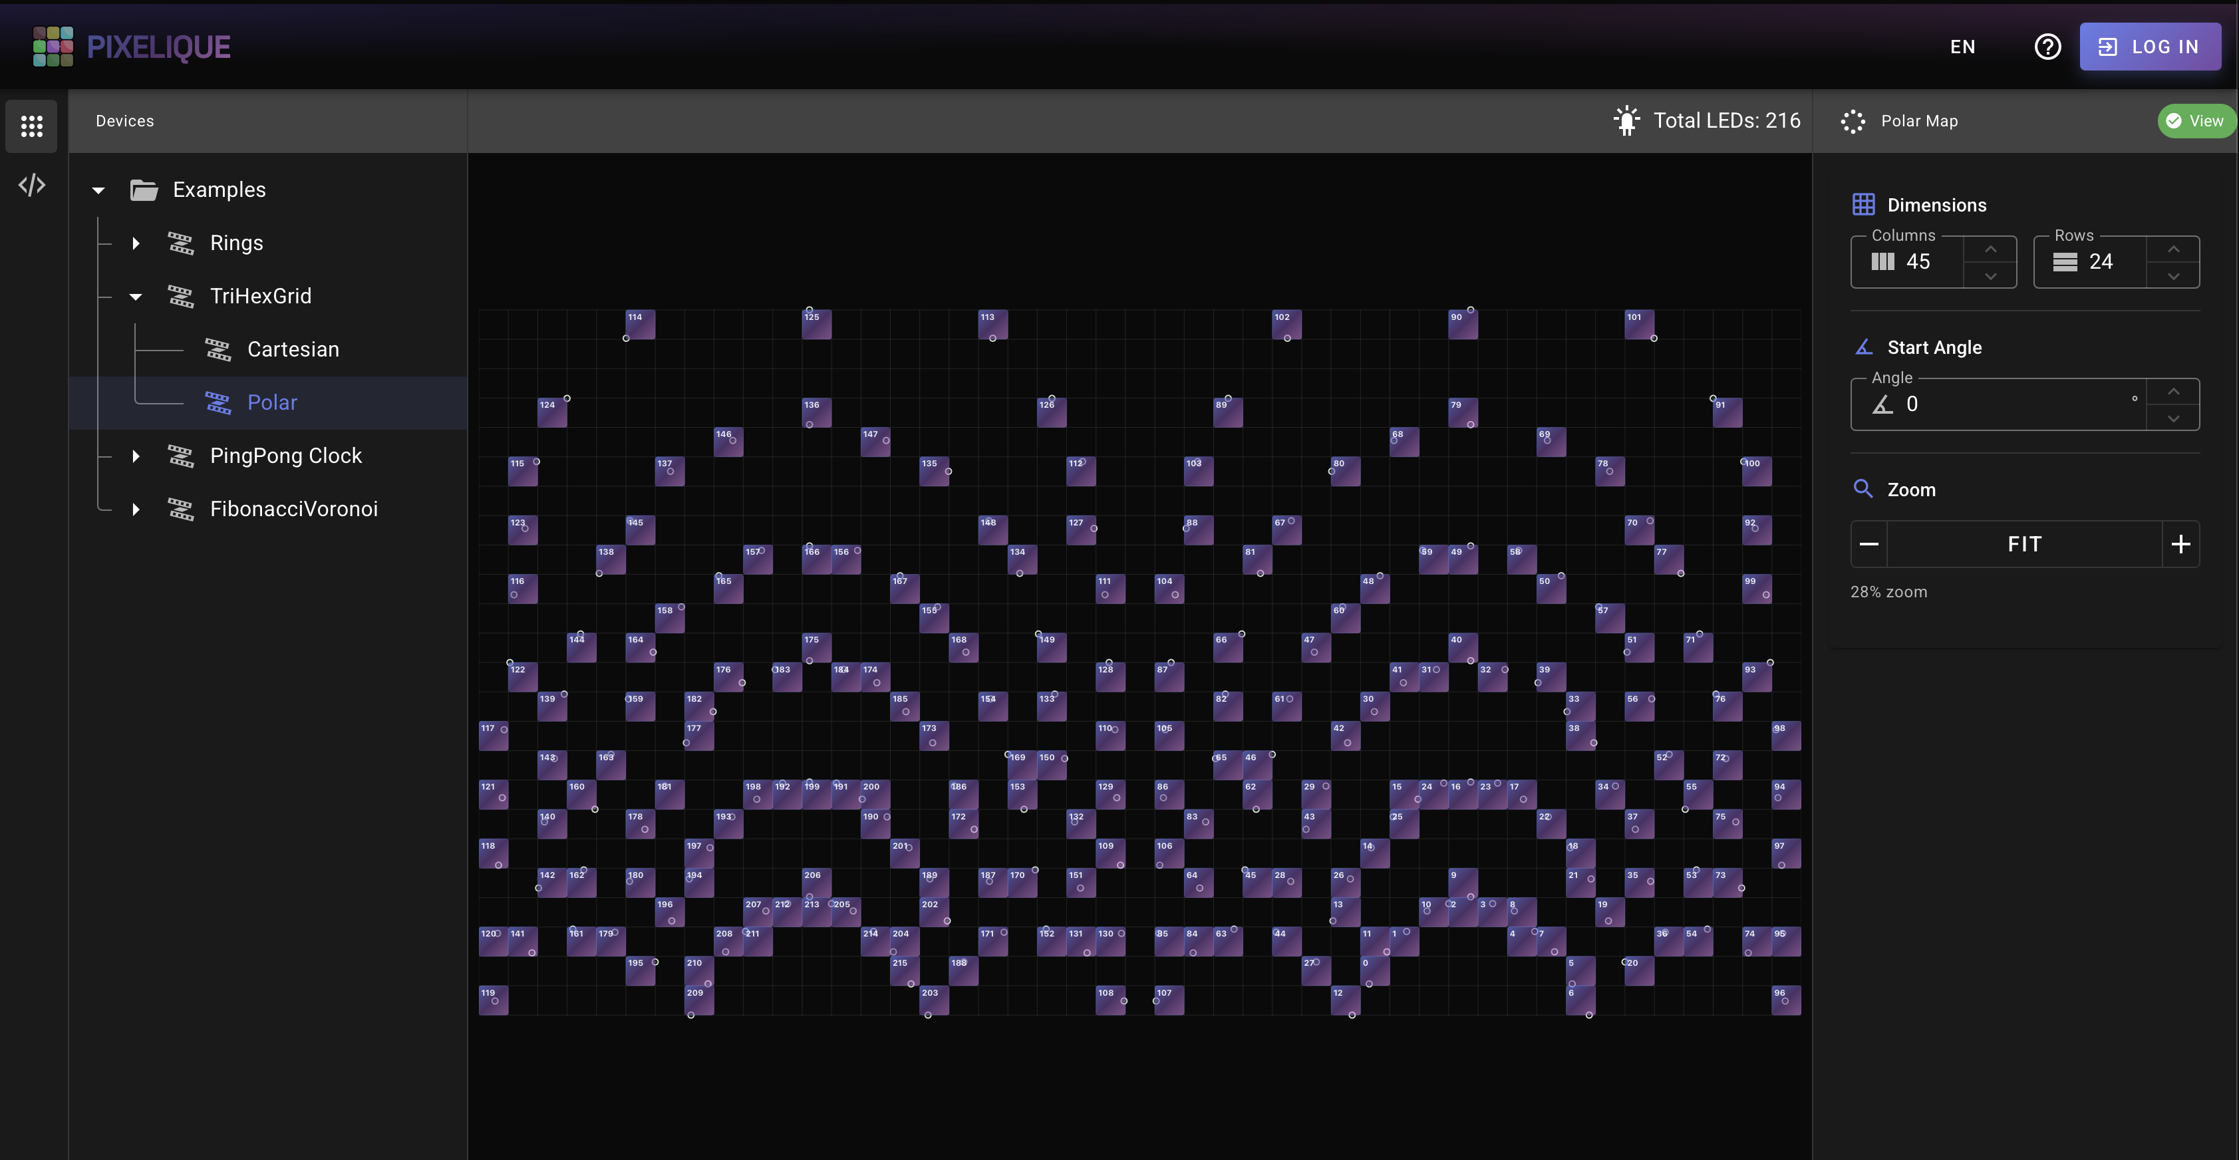
Task: Select the code editor icon in sidebar
Action: 31,184
